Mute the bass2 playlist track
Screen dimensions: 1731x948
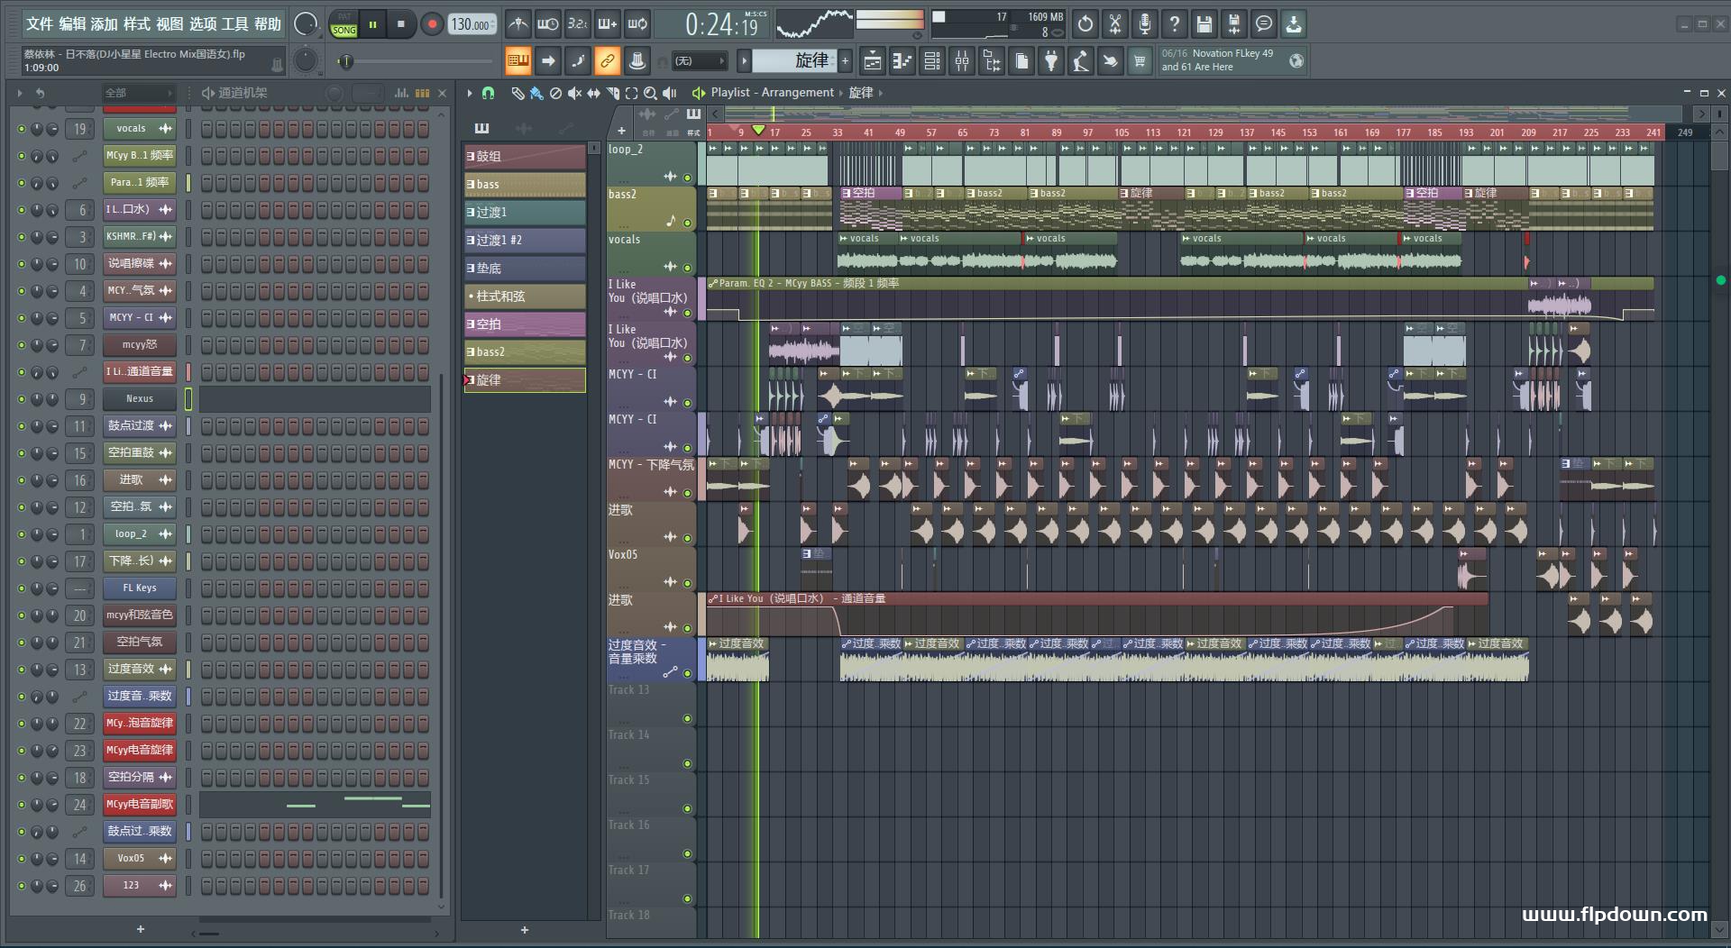click(687, 223)
